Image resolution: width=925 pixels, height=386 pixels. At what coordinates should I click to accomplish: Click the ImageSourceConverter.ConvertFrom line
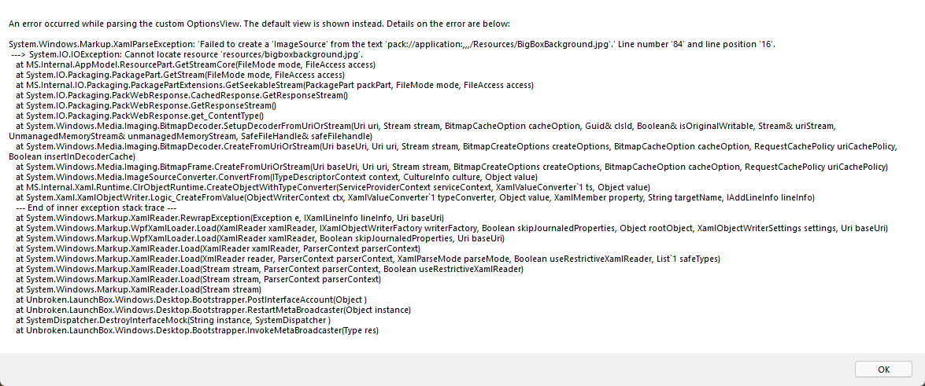[276, 177]
